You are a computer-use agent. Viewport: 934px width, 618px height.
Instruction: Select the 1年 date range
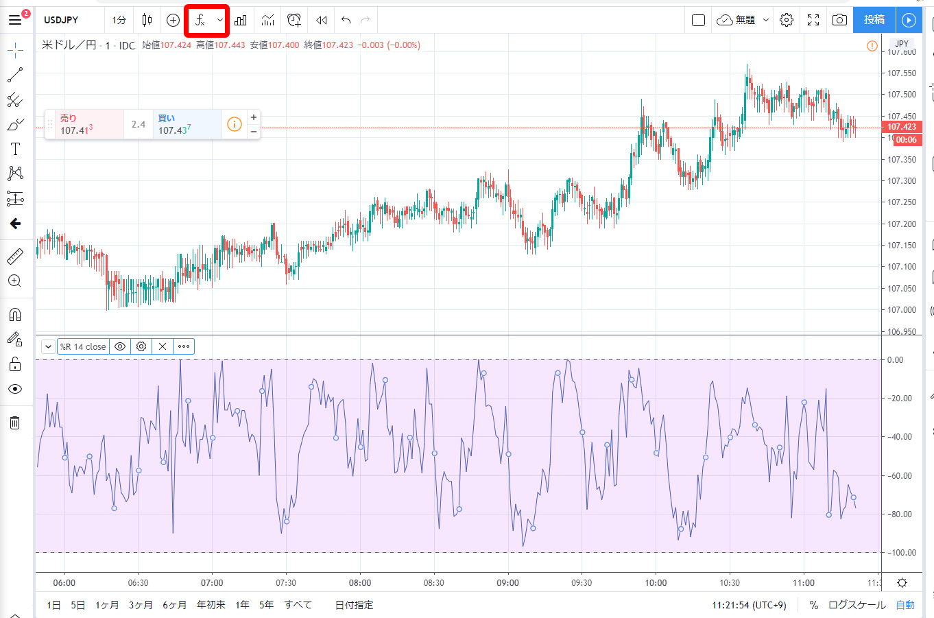pos(242,605)
